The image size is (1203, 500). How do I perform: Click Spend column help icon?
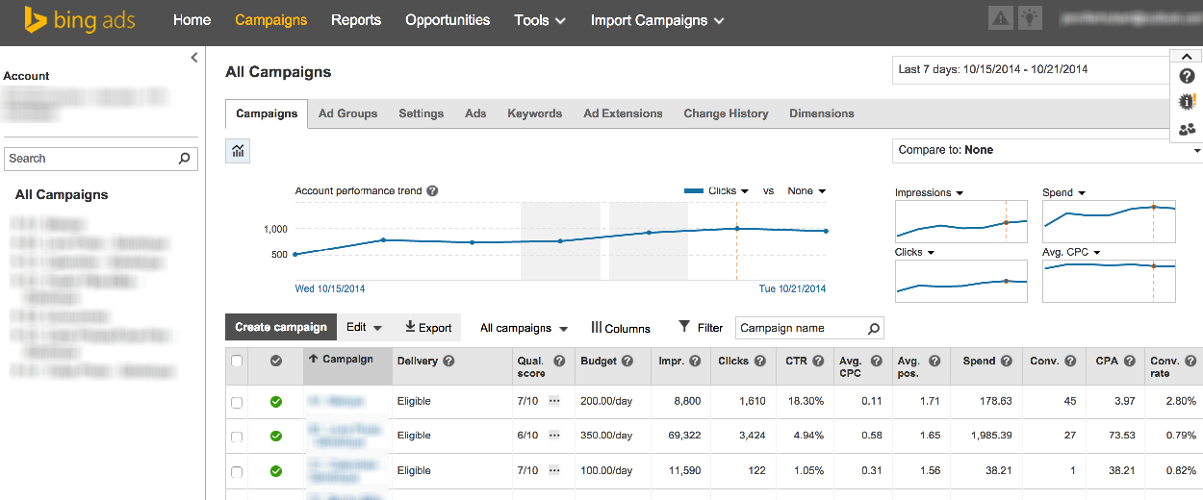[1007, 362]
